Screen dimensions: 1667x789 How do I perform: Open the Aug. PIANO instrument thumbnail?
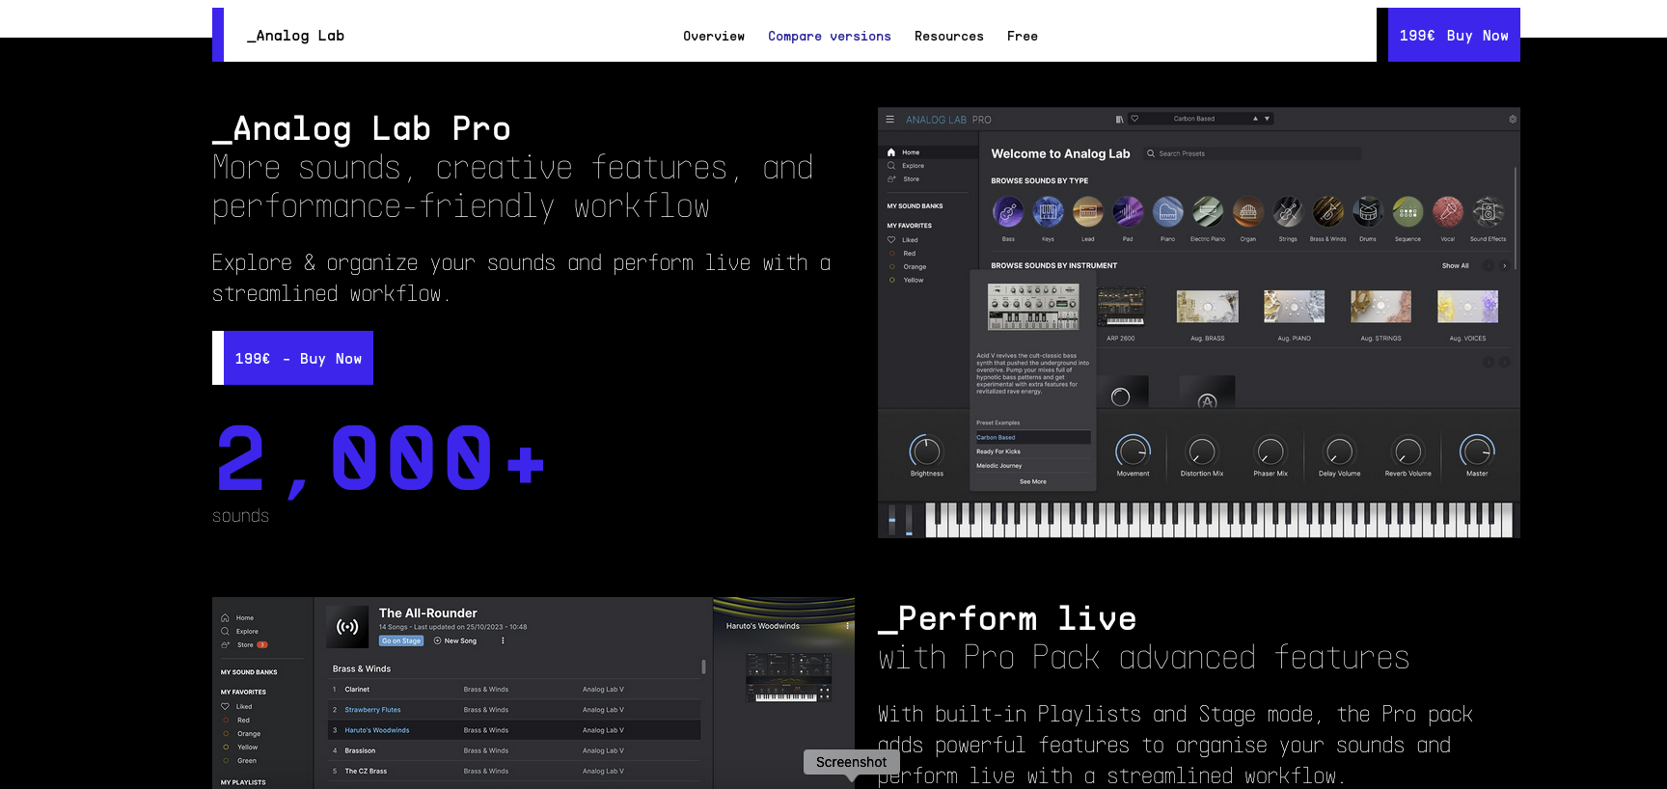pyautogui.click(x=1295, y=307)
